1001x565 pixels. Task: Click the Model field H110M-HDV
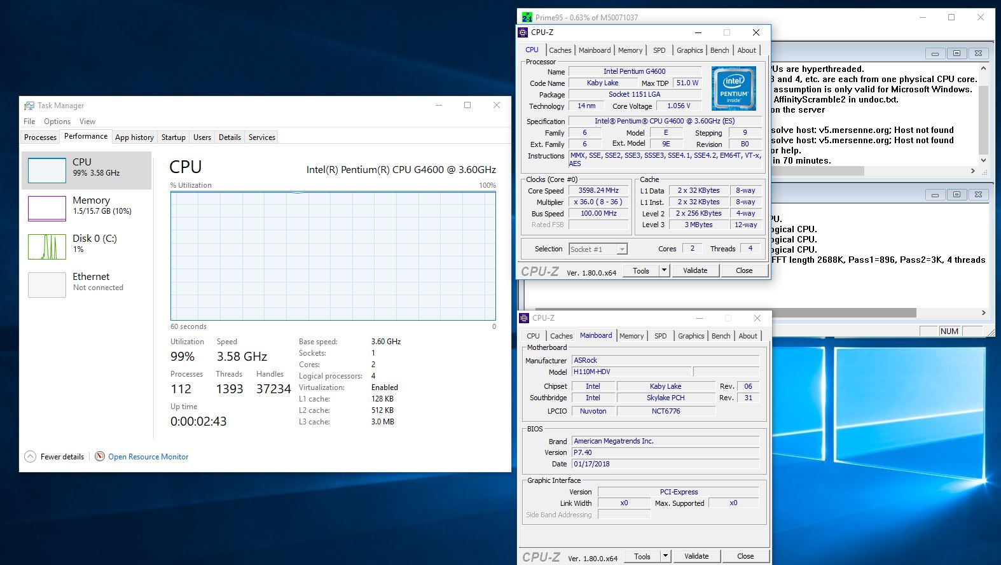tap(632, 372)
